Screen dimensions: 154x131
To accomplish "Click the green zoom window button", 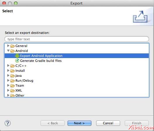I will click(16, 3).
